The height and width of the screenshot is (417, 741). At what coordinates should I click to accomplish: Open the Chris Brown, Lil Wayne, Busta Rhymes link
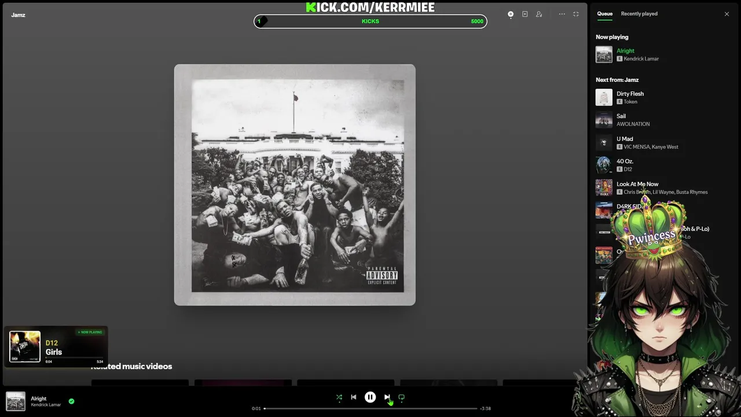click(x=666, y=192)
